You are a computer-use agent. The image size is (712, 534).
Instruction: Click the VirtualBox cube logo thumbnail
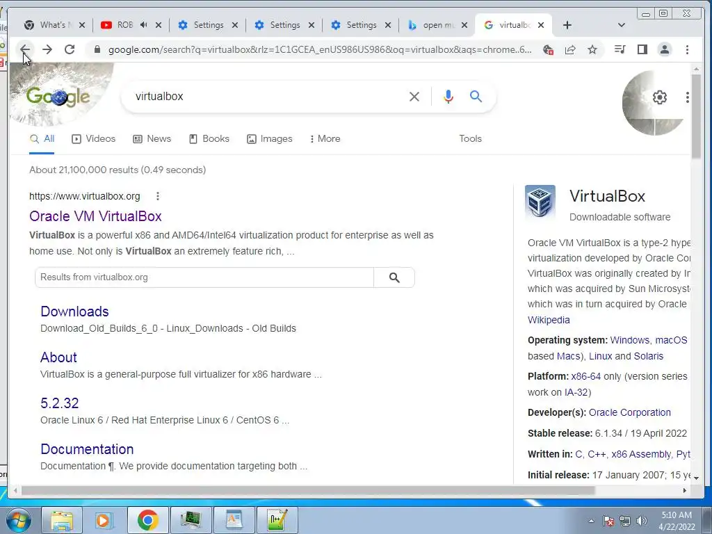pos(540,202)
